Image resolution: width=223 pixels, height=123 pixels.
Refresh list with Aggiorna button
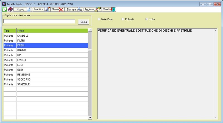point(93,9)
